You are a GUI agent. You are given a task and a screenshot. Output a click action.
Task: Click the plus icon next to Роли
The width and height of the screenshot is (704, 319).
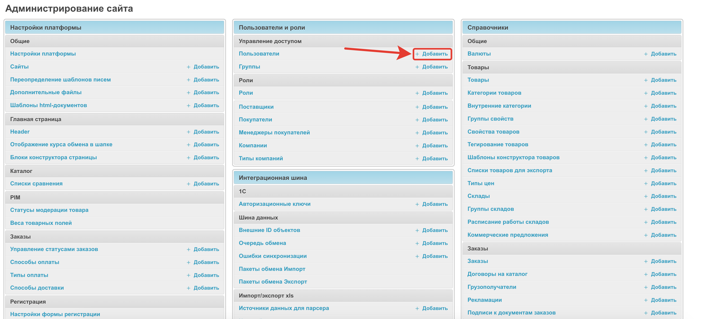point(417,93)
